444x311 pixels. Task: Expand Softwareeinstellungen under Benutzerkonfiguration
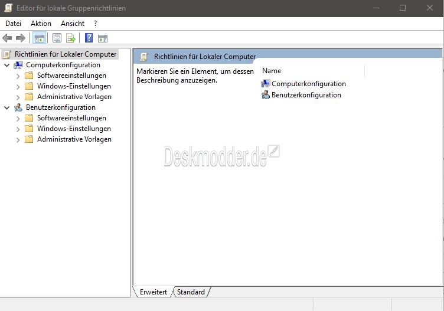(x=18, y=119)
